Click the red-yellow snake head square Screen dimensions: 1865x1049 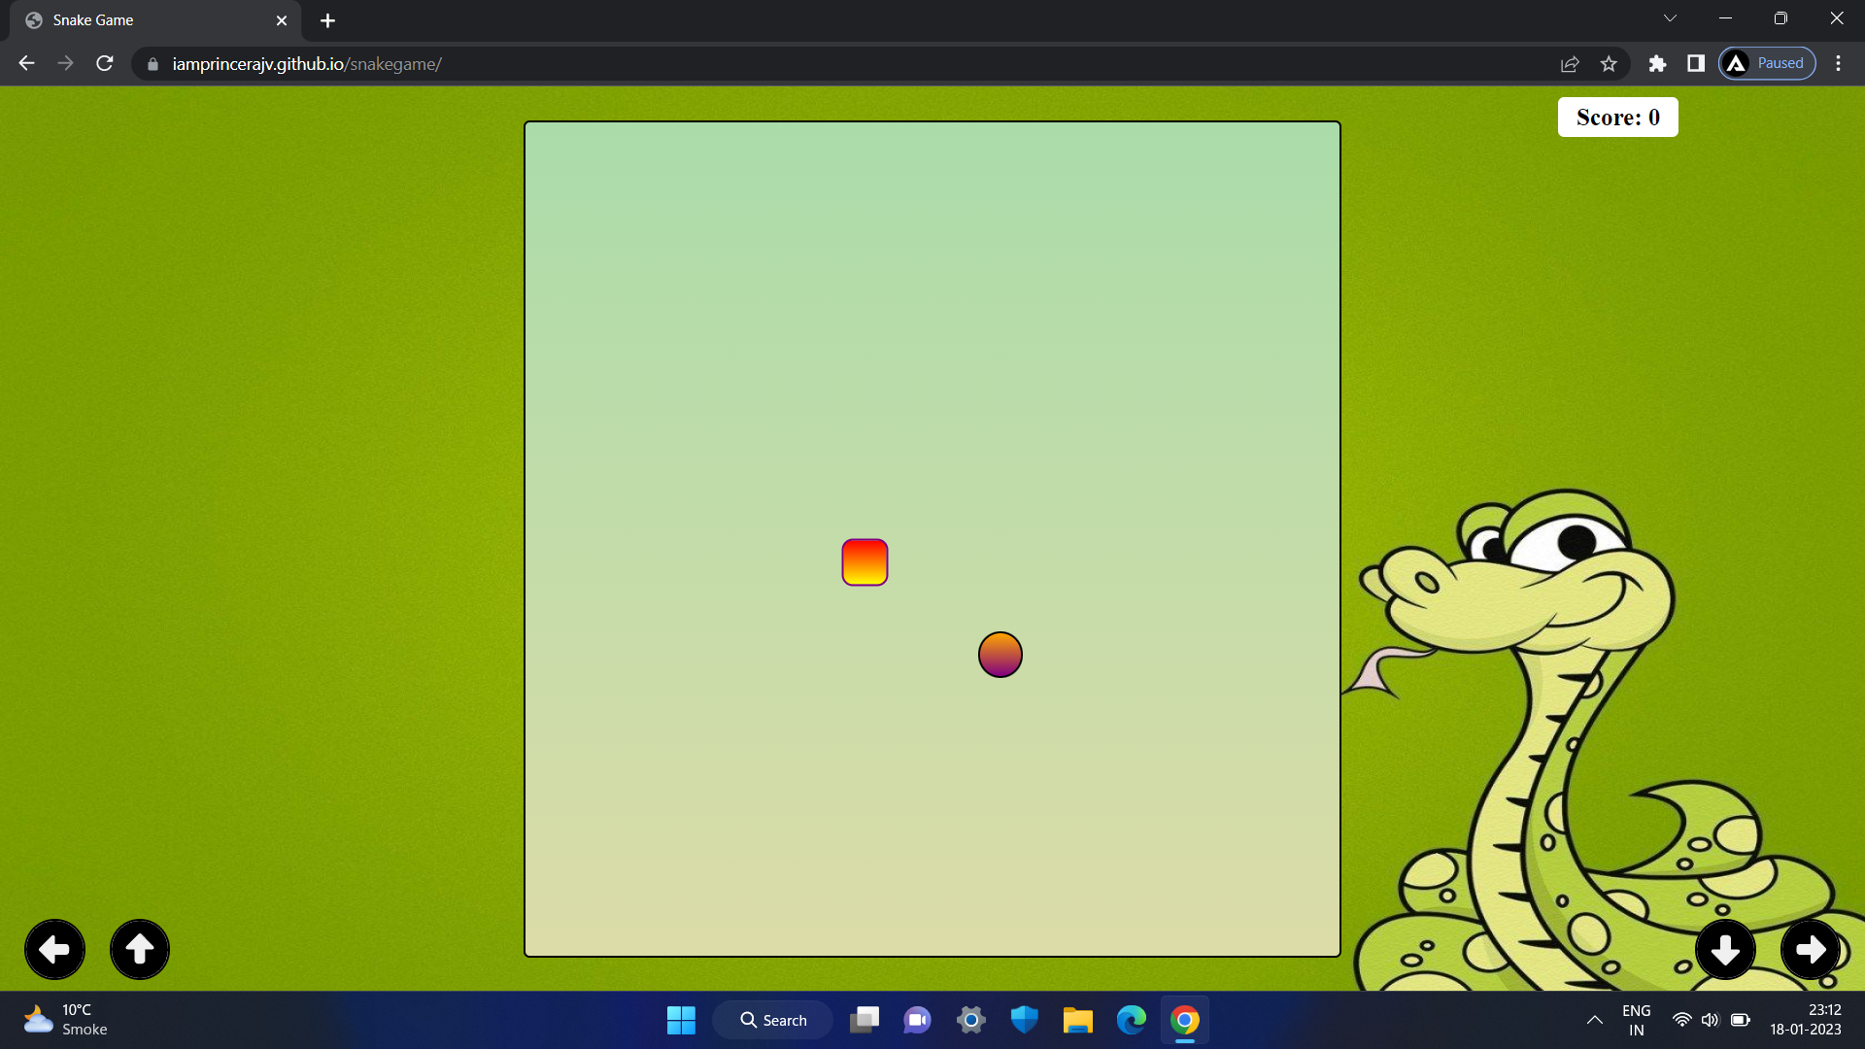(x=865, y=562)
